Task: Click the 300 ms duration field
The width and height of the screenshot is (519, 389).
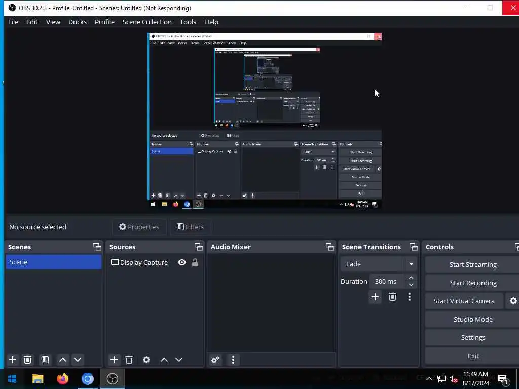Action: [x=387, y=281]
